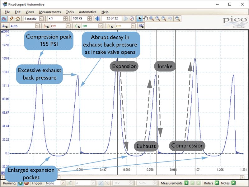Screen dimensions: 249x187
Task: Open channel C options button
Action: tap(78, 26)
